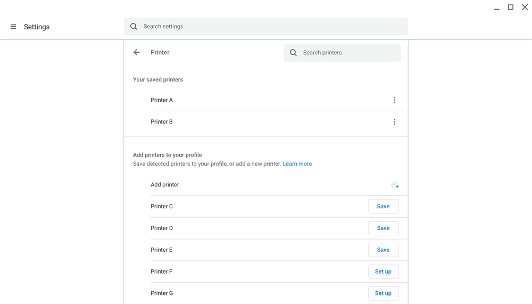The width and height of the screenshot is (532, 304).
Task: Click magnifier icon in Search settings
Action: coord(134,27)
